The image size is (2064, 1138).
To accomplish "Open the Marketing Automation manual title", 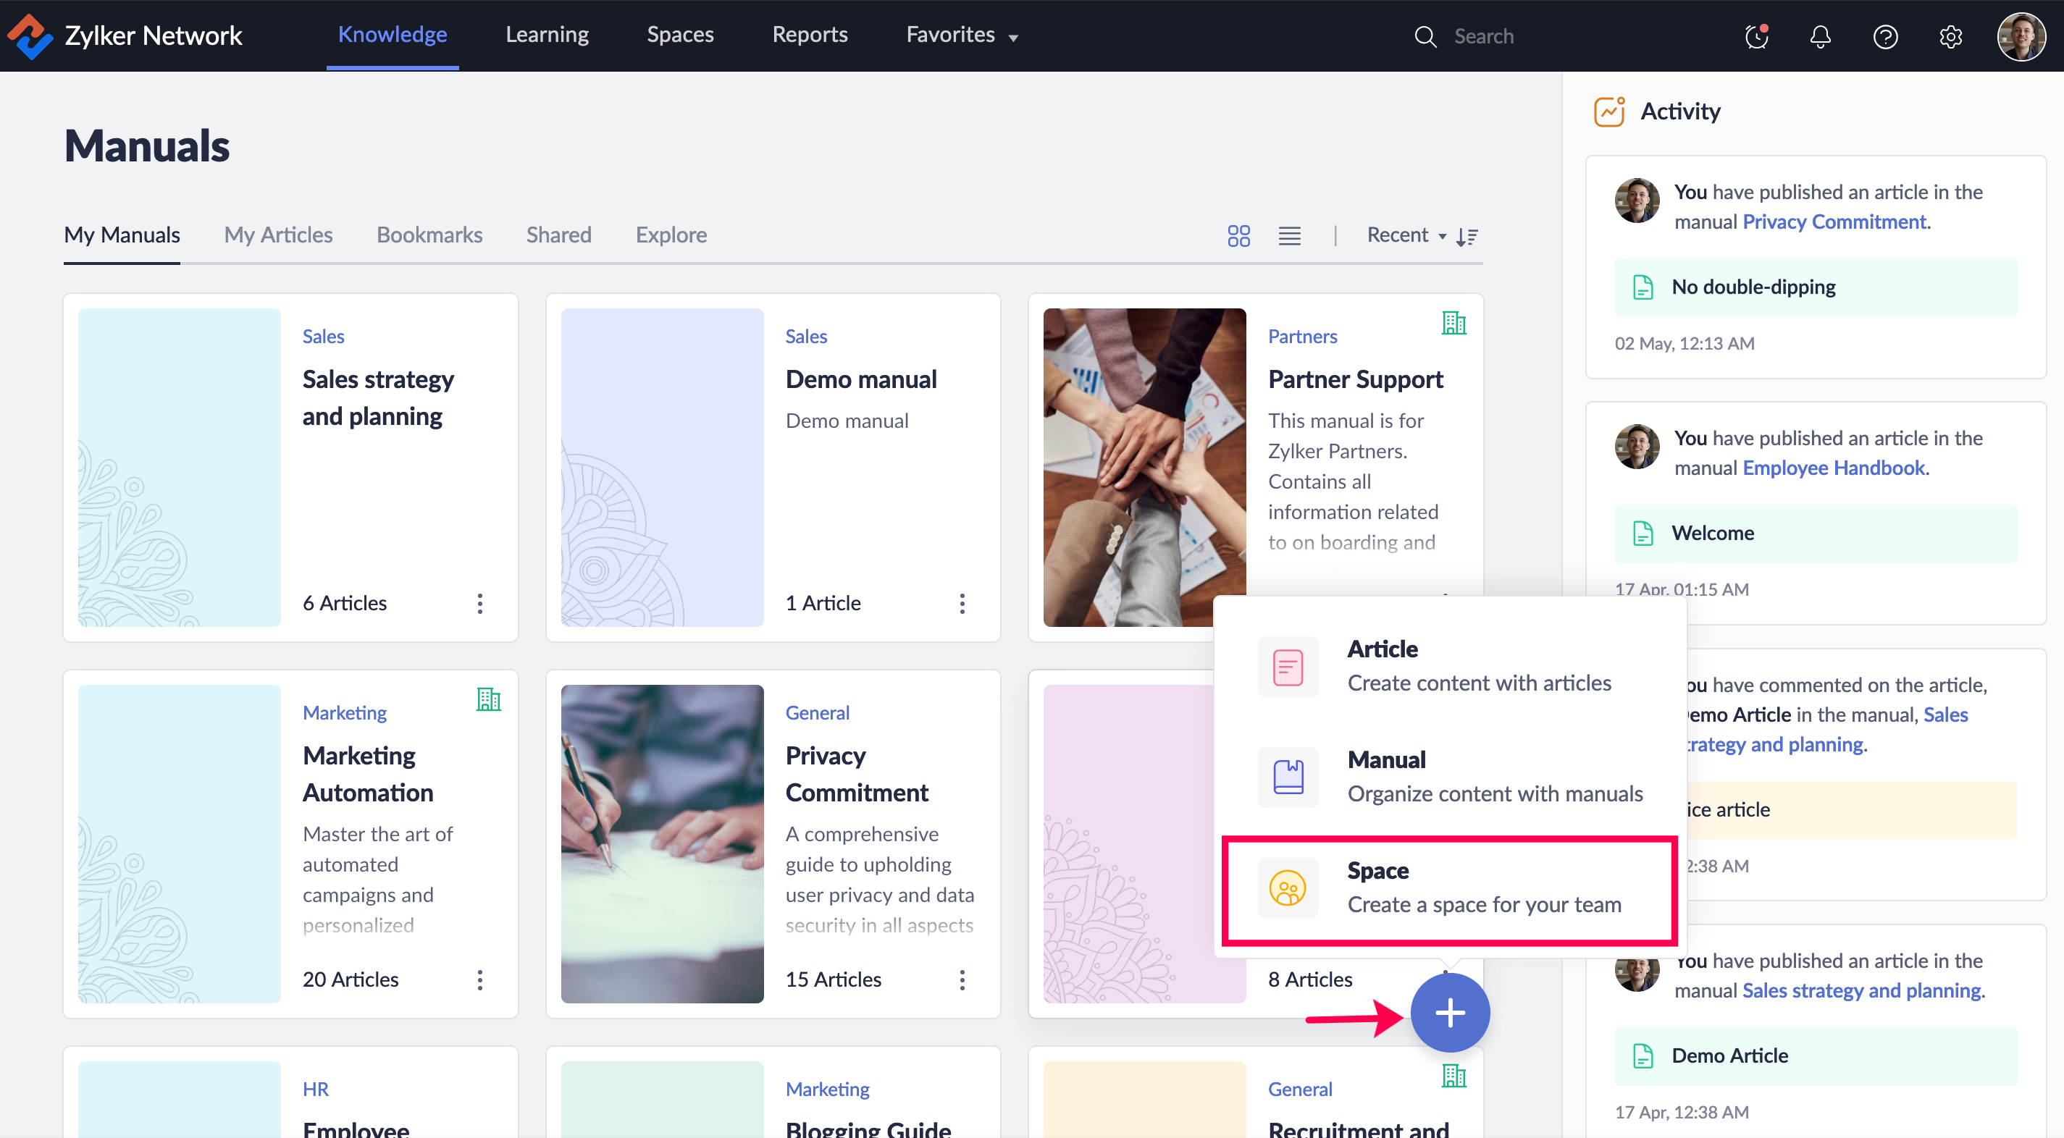I will [x=368, y=774].
